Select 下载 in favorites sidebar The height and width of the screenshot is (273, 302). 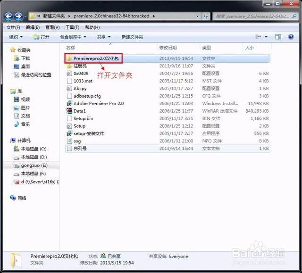25,58
